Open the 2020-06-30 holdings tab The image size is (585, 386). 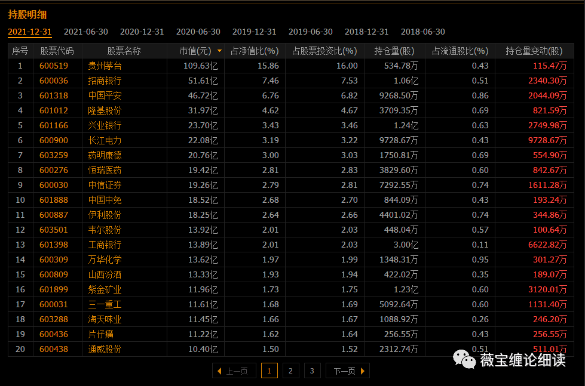coord(198,32)
